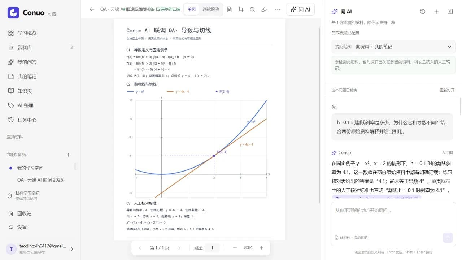Image resolution: width=462 pixels, height=260 pixels.
Task: Click the resource count 3 badge
Action: 71,48
